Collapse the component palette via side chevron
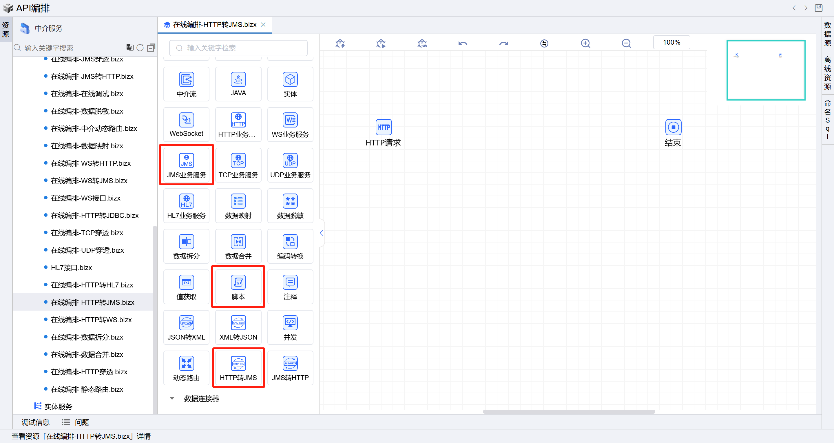The height and width of the screenshot is (443, 834). coord(321,233)
